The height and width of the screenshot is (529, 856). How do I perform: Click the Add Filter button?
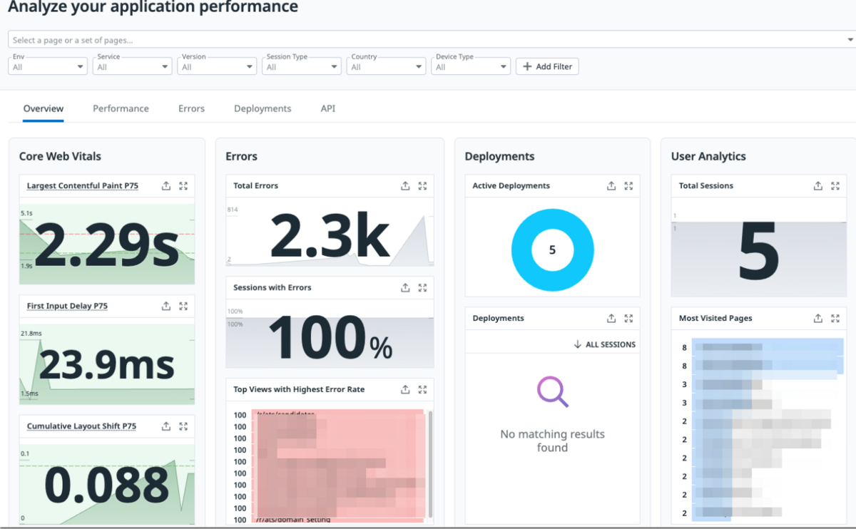tap(547, 66)
